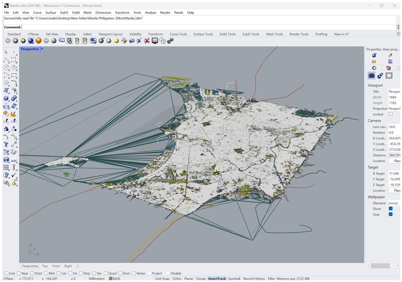Toggle Gumball in the status bar
This screenshot has width=402, height=282.
click(x=234, y=279)
